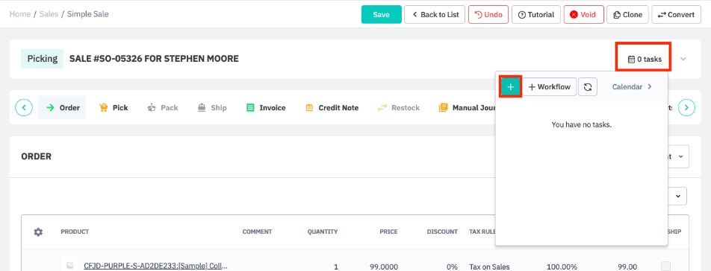
Task: Open the CFJD-PURPLE-S product link
Action: coord(155,267)
